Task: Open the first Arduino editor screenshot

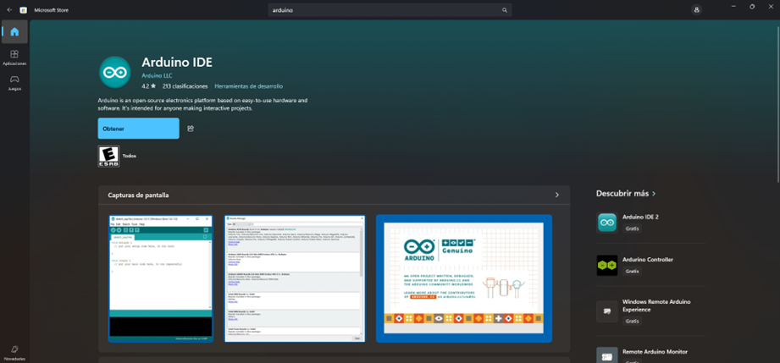Action: click(160, 278)
